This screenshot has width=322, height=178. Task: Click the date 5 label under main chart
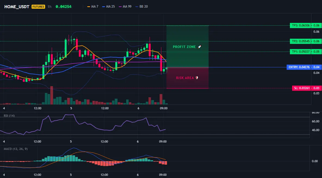71,108
